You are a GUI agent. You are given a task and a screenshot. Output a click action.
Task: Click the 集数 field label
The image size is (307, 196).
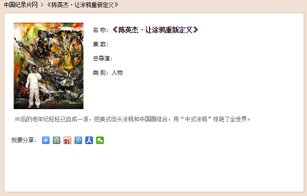point(100,44)
